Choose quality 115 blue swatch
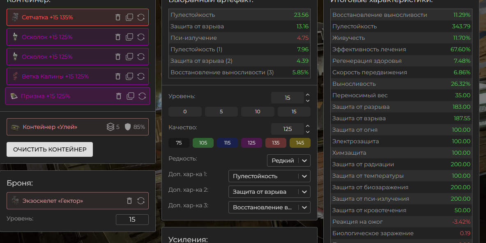The width and height of the screenshot is (486, 243). pyautogui.click(x=227, y=143)
